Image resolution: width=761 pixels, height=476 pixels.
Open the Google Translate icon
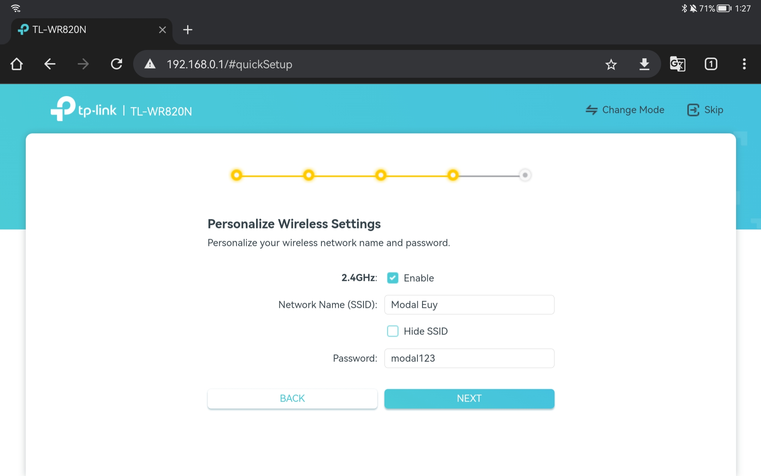677,64
